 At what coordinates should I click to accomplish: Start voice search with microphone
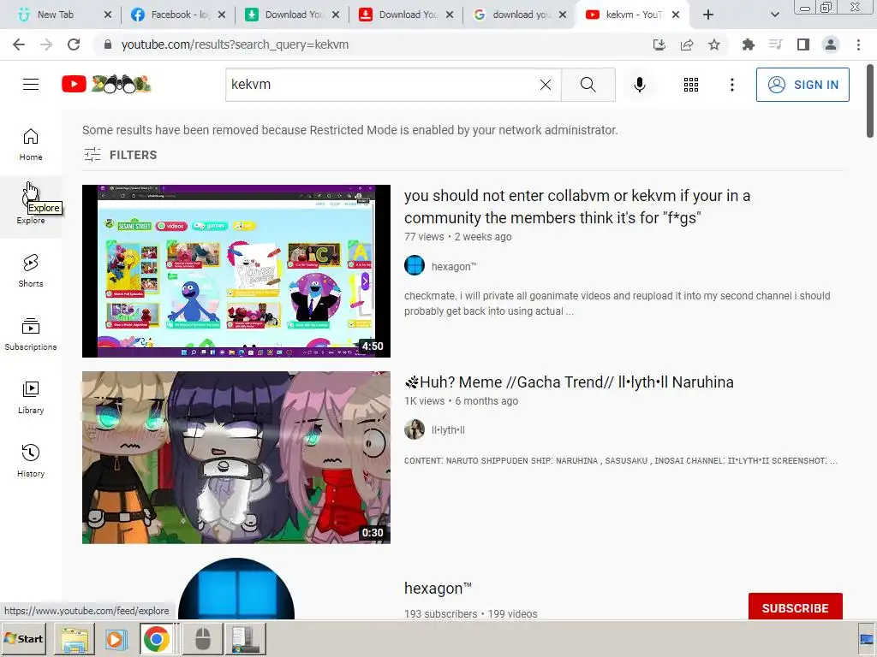tap(639, 85)
